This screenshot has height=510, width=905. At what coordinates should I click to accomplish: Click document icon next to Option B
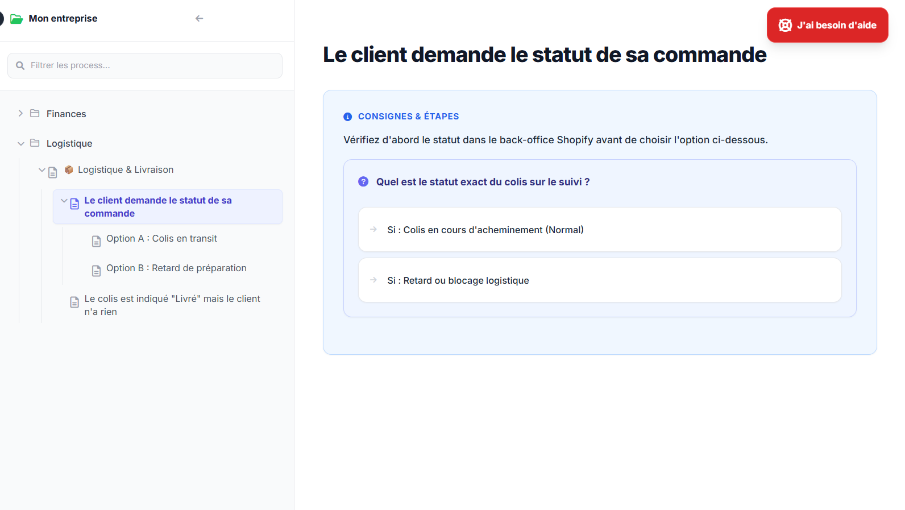pos(97,271)
